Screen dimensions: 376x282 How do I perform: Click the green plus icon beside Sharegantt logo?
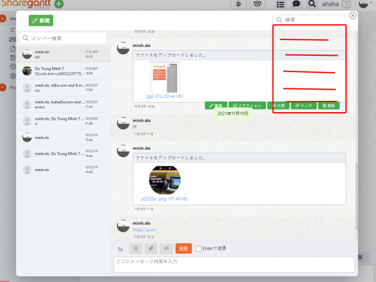coord(59,4)
